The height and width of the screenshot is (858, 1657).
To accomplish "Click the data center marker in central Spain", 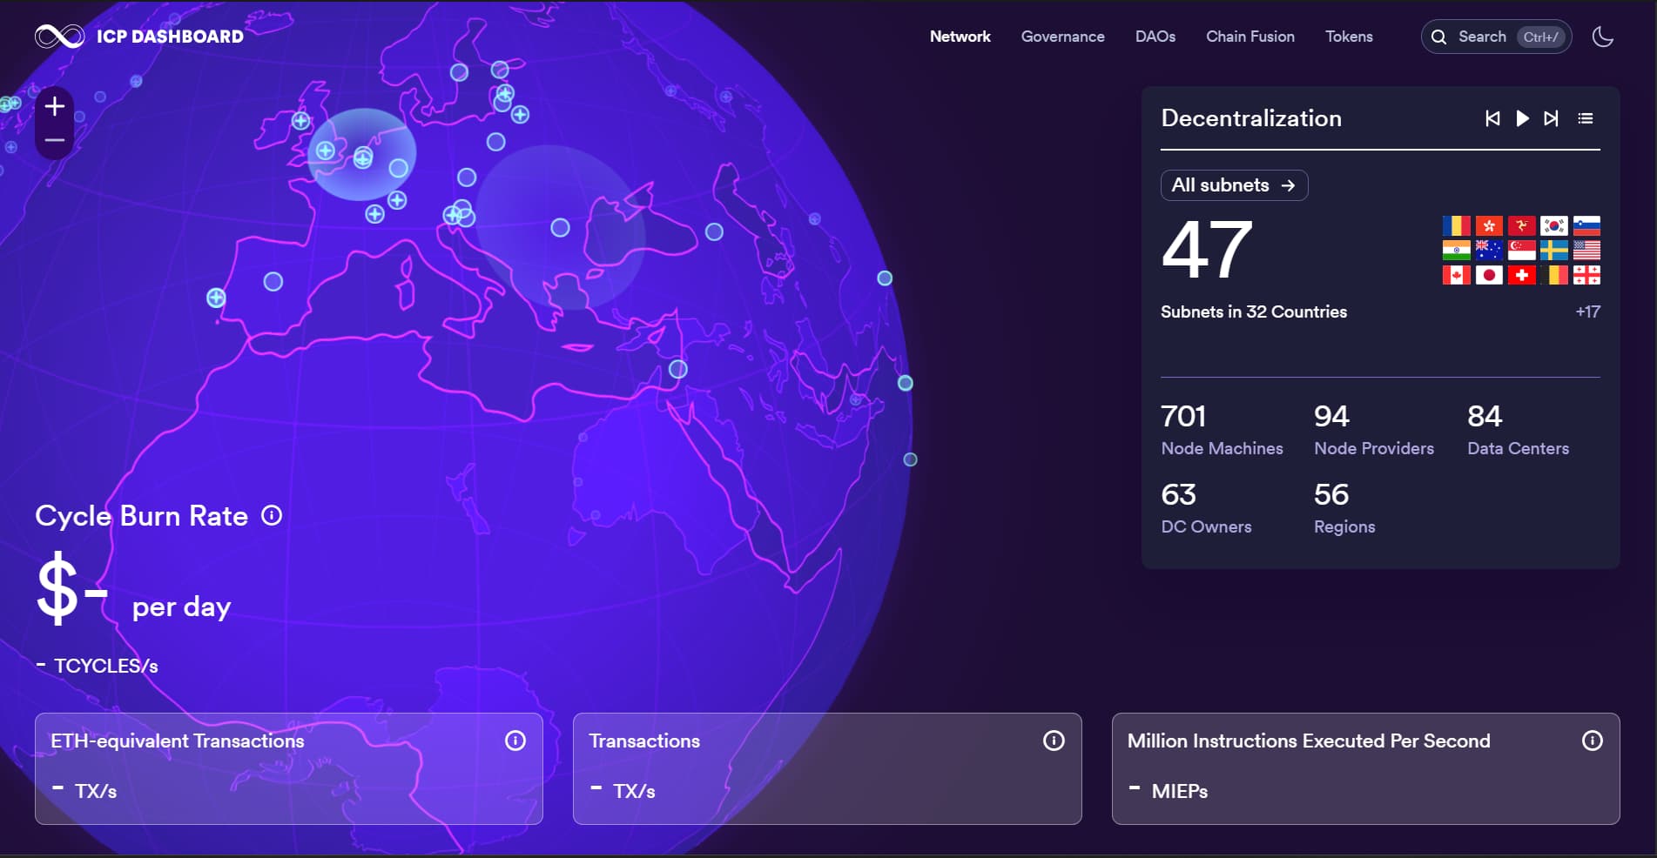I will point(273,282).
